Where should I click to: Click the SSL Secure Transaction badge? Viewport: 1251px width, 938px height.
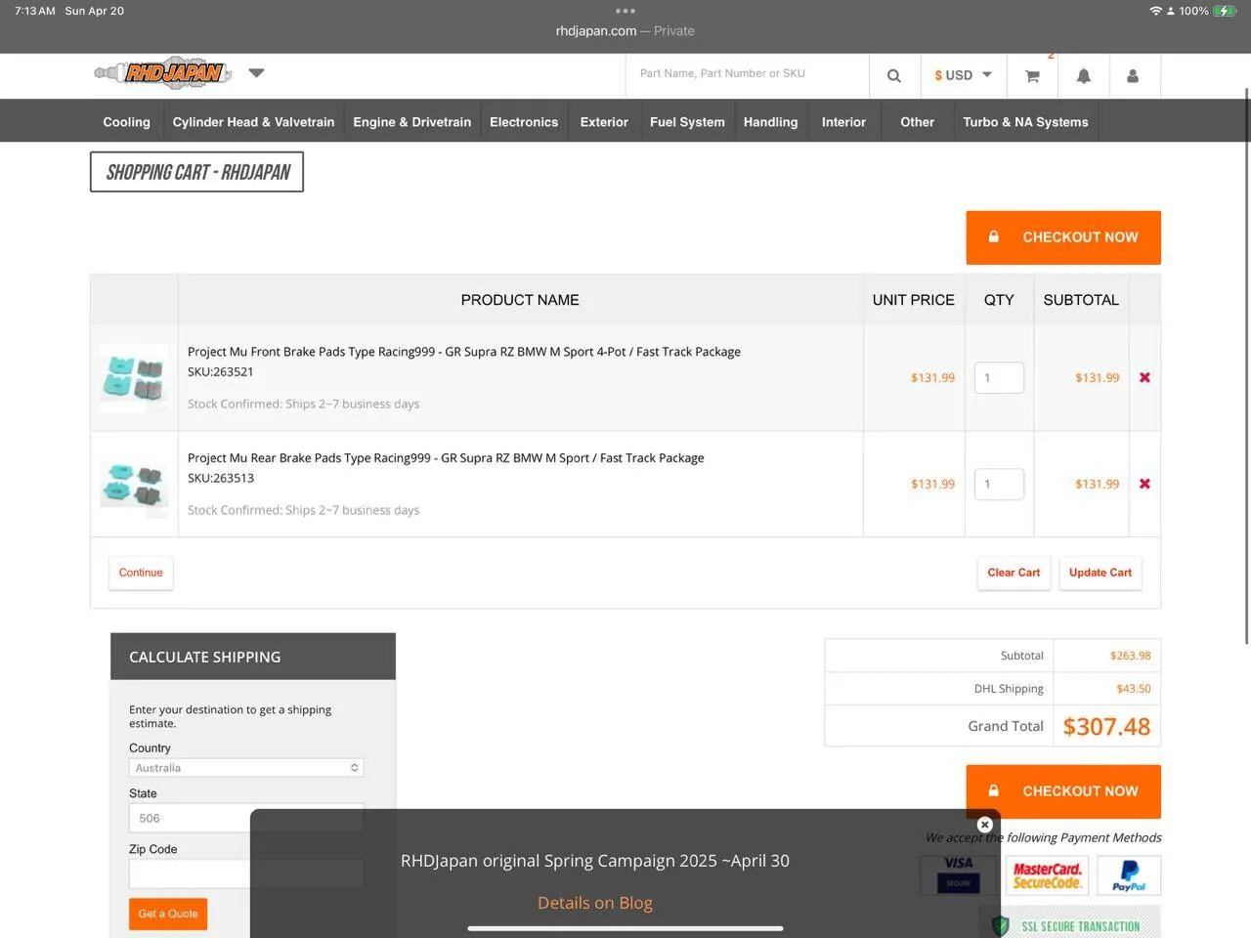(x=1070, y=925)
